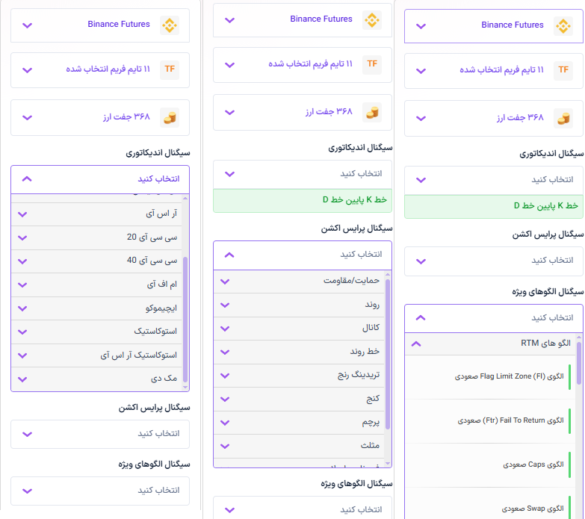Open Binance Futures chevron in the left panel
The height and width of the screenshot is (519, 585).
27,25
